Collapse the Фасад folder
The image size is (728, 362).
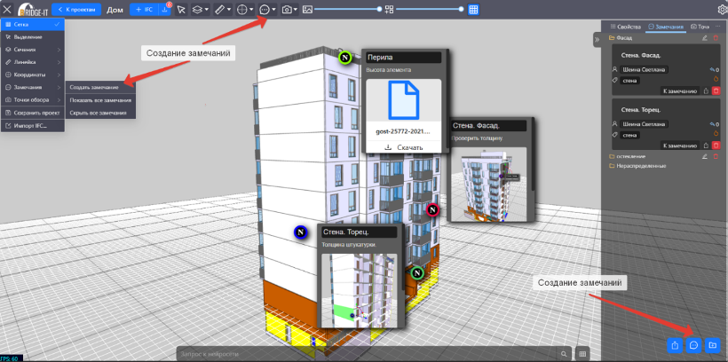click(621, 38)
